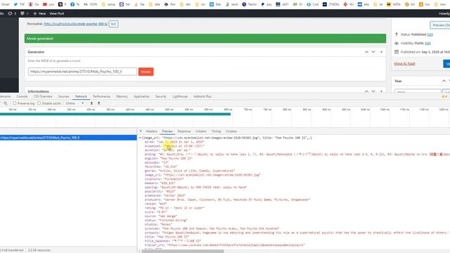Click the WordPress updates icon in admin bar
The height and width of the screenshot is (253, 450).
point(10,13)
